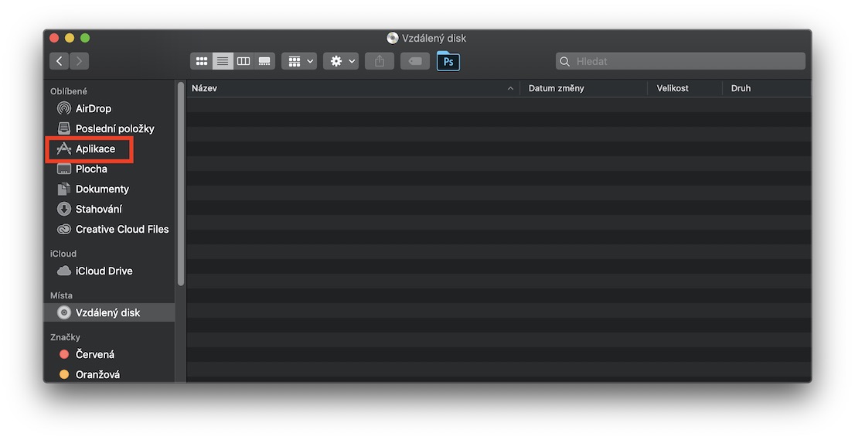Go forward with the right chevron button

79,61
